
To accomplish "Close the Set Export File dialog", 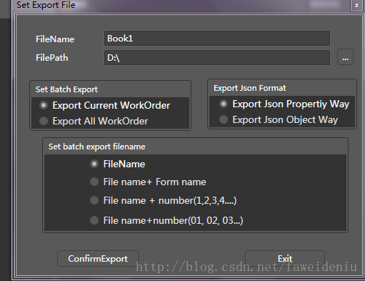I will coord(356,5).
